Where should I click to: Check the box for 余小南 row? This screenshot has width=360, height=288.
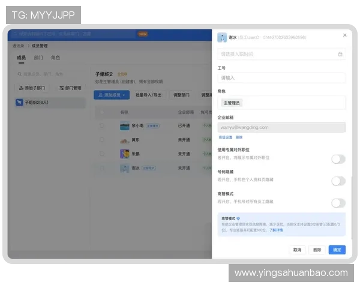(x=102, y=125)
